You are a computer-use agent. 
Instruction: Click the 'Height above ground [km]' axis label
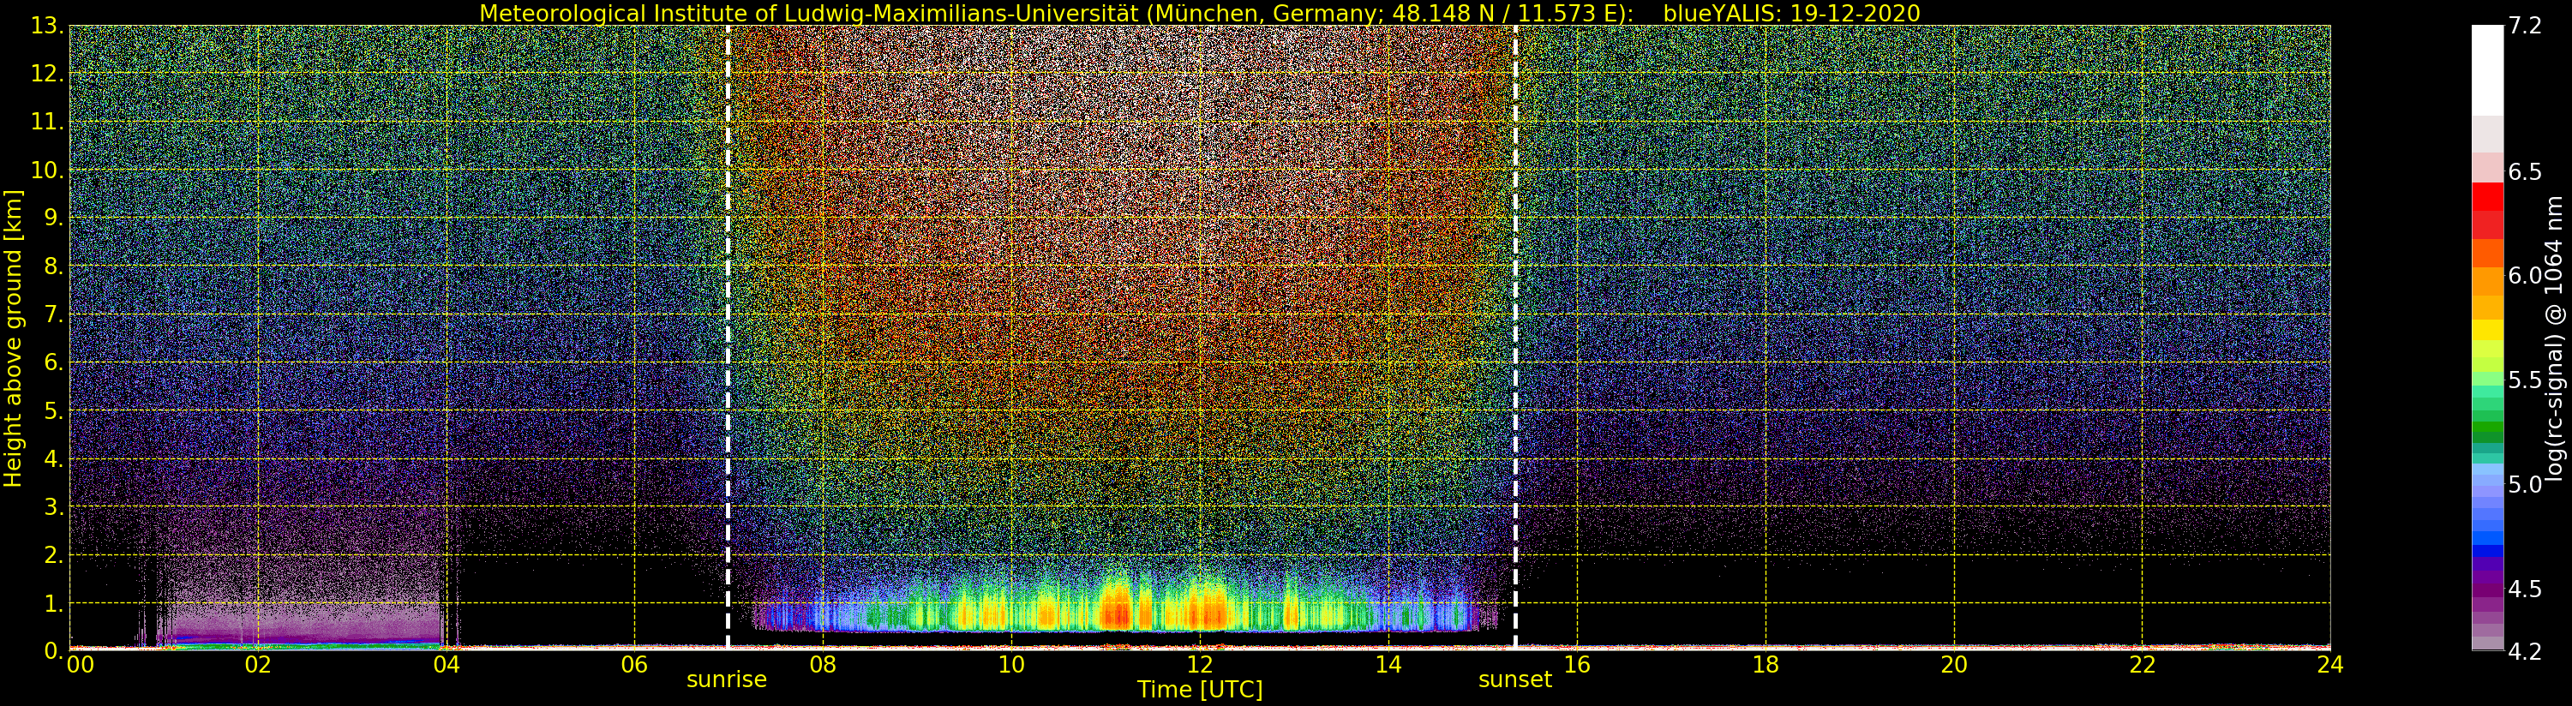tap(13, 338)
